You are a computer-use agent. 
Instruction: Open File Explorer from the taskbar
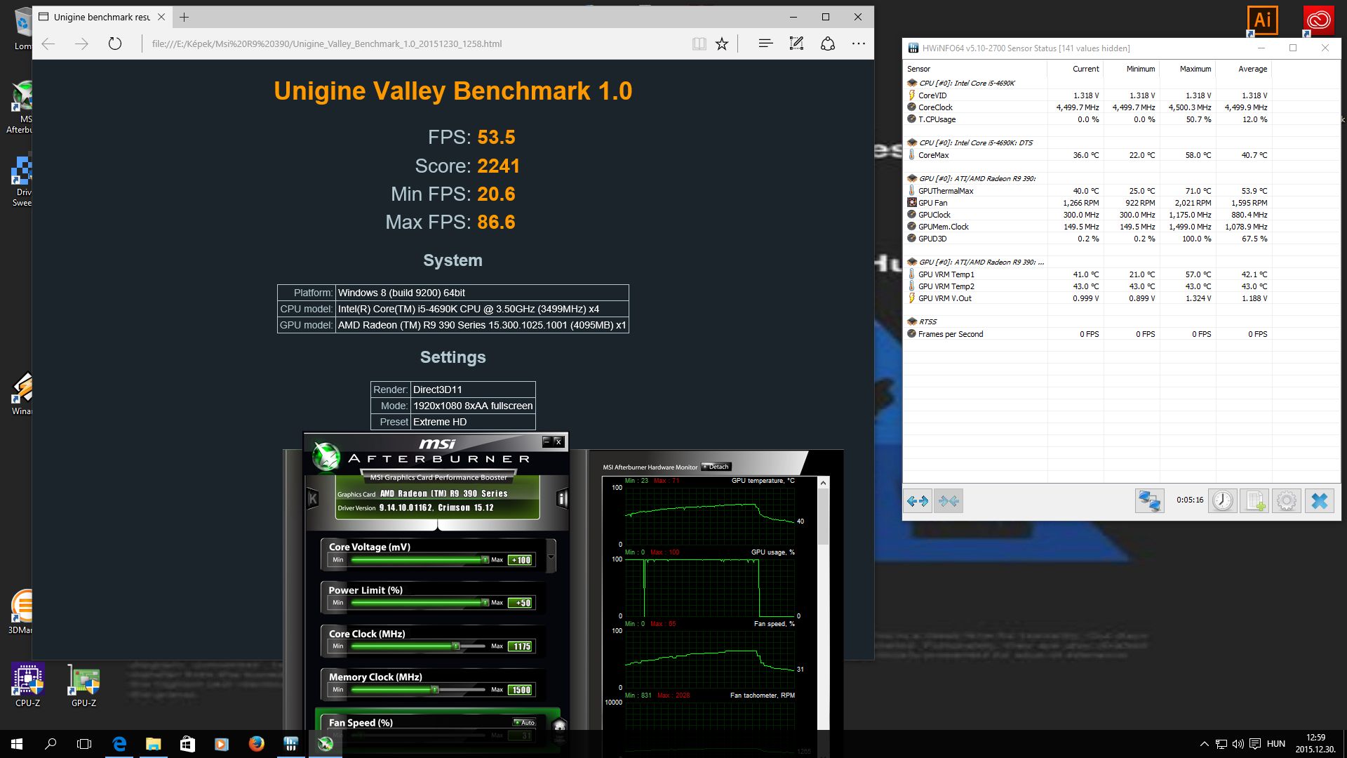(153, 744)
